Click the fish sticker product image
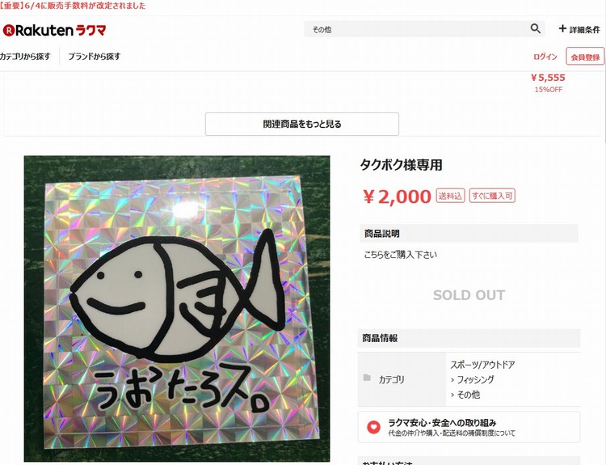Viewport: 606px width, 465px height. click(177, 308)
